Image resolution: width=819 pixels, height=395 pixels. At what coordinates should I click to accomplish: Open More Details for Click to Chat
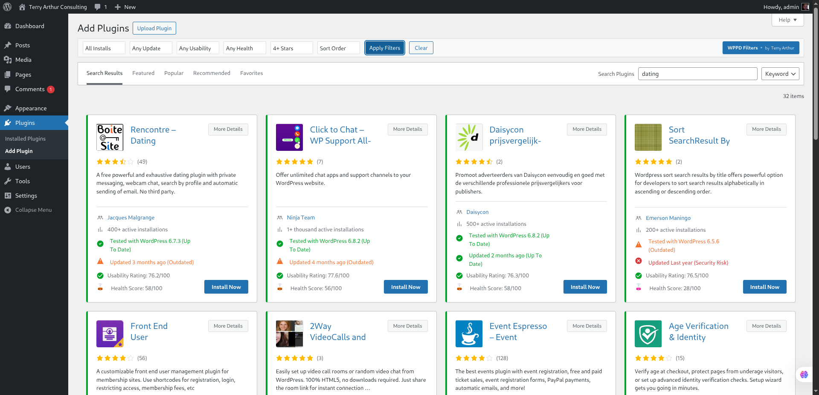[408, 130]
